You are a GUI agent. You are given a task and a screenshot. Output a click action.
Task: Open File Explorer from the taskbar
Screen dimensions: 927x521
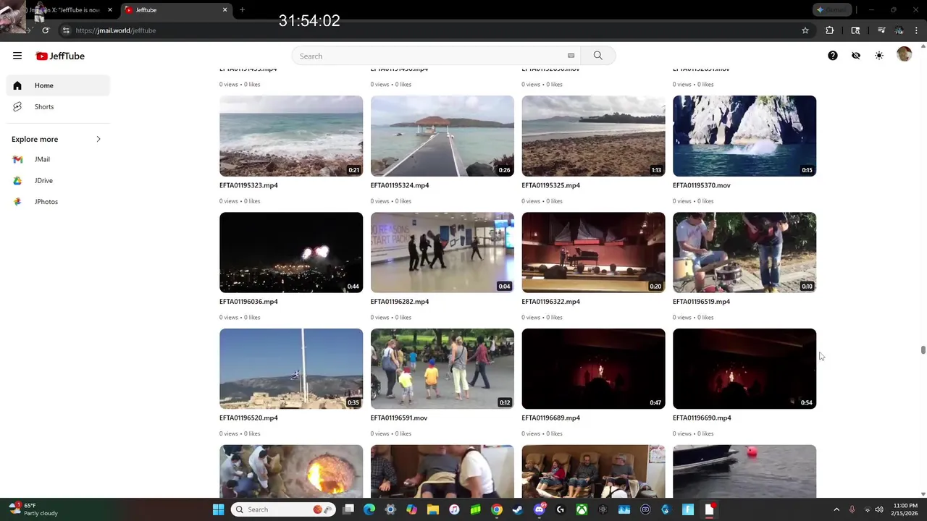pyautogui.click(x=433, y=509)
